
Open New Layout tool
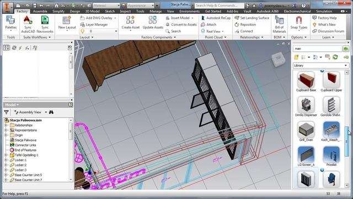(67, 23)
